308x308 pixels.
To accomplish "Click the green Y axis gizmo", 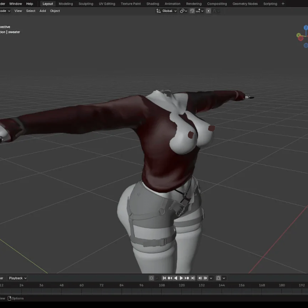I will pyautogui.click(x=299, y=35).
